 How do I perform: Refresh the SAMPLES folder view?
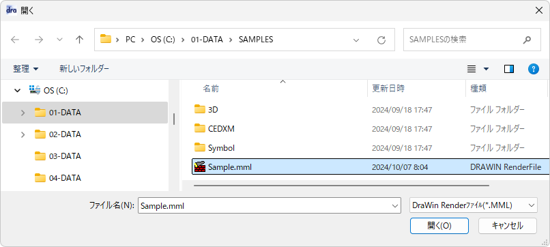(x=381, y=40)
